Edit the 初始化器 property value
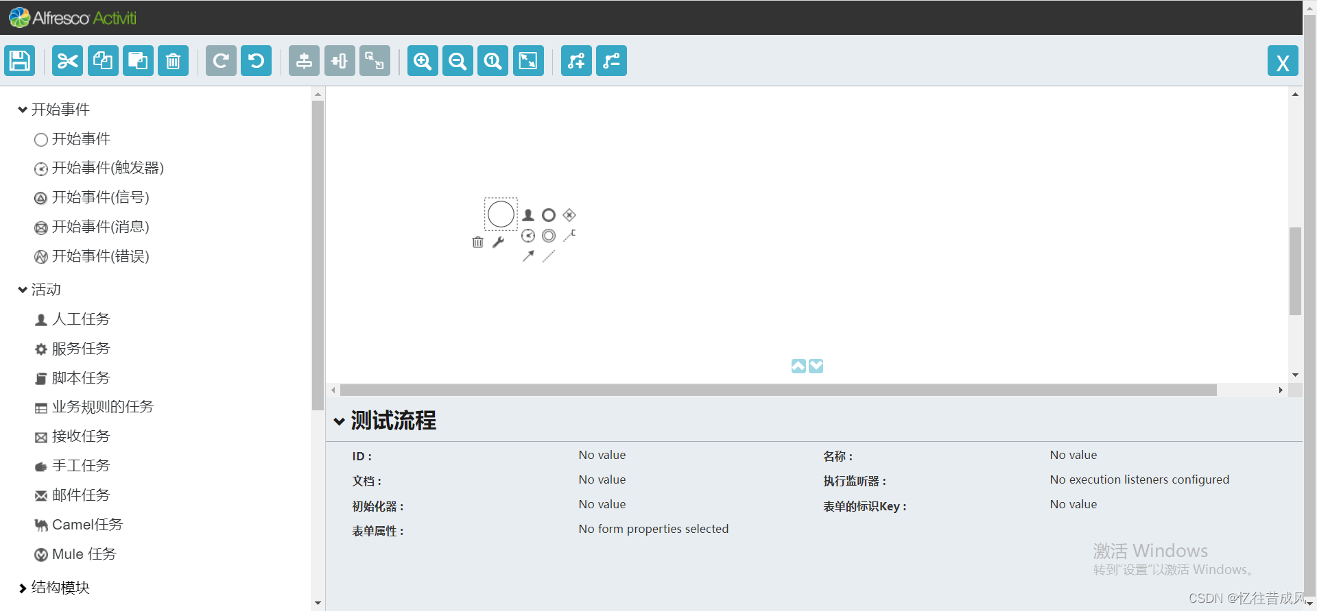1317x611 pixels. tap(602, 504)
